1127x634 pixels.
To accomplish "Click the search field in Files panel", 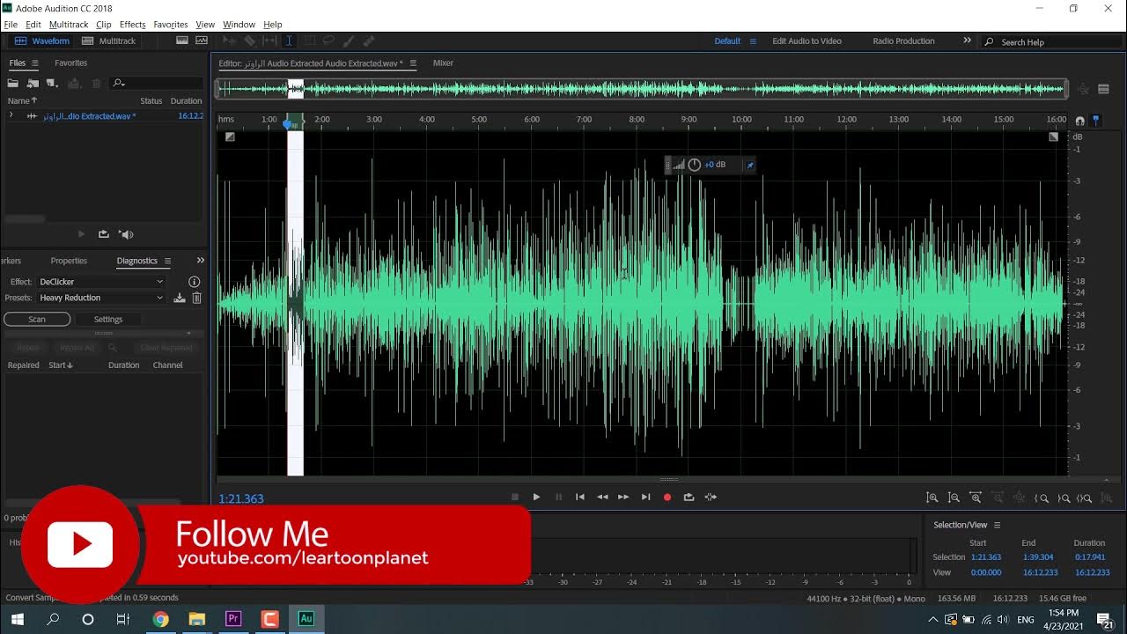I will (x=158, y=83).
